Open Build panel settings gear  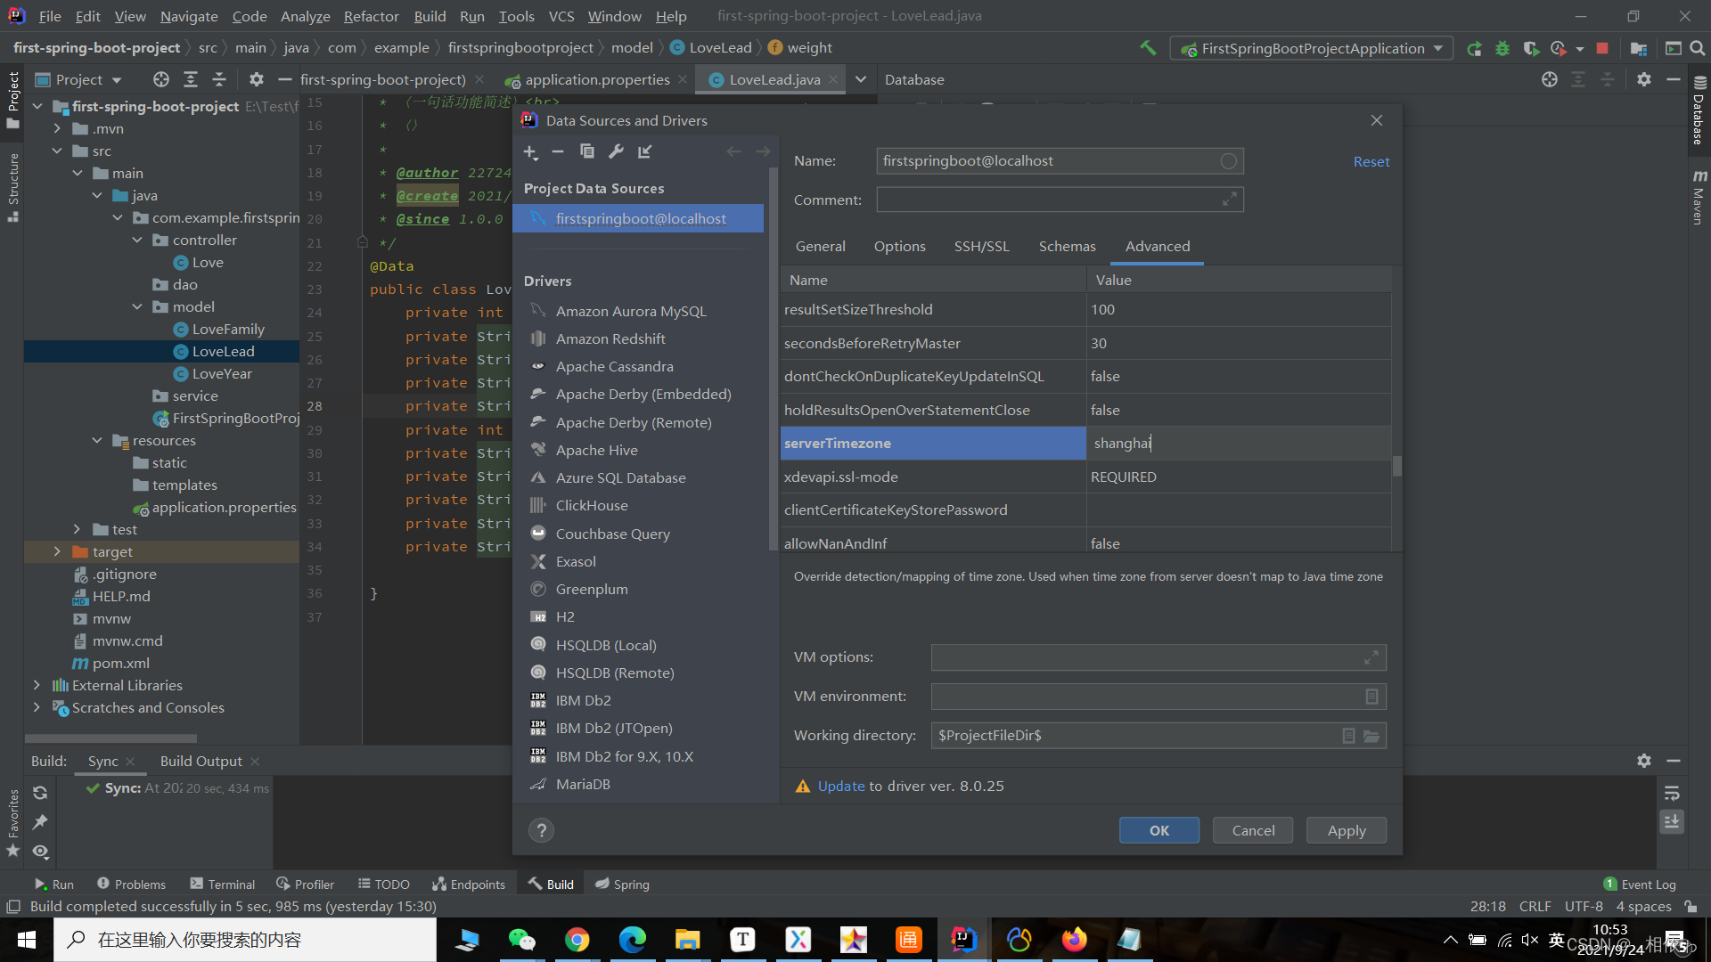(x=1644, y=761)
